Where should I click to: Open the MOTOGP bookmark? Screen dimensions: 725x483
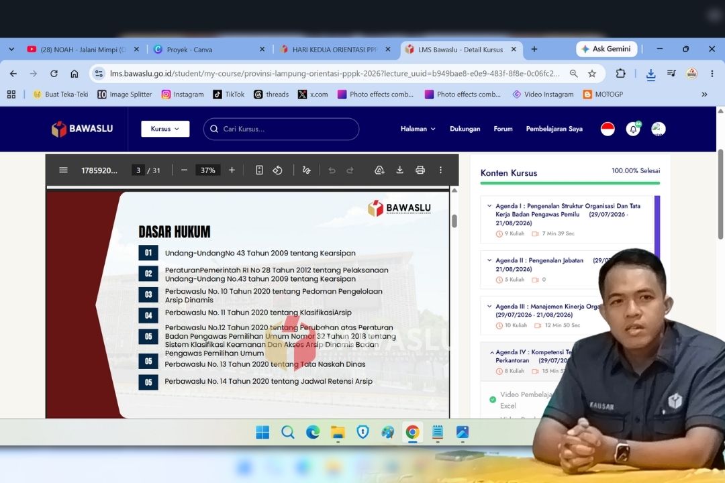603,95
